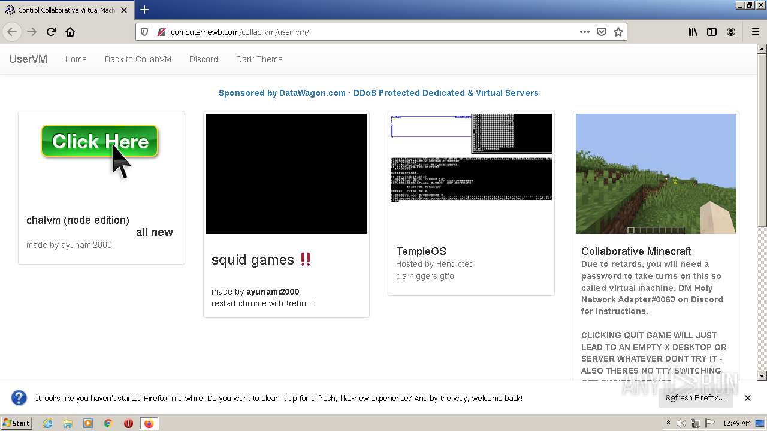Image resolution: width=767 pixels, height=431 pixels.
Task: Click the UserVM brand link
Action: pos(28,59)
